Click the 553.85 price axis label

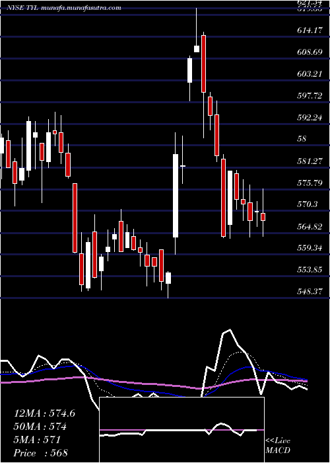(x=311, y=270)
